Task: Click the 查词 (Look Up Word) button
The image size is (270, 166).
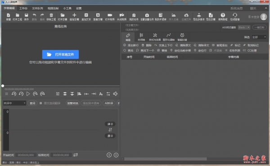Action: [x=32, y=103]
